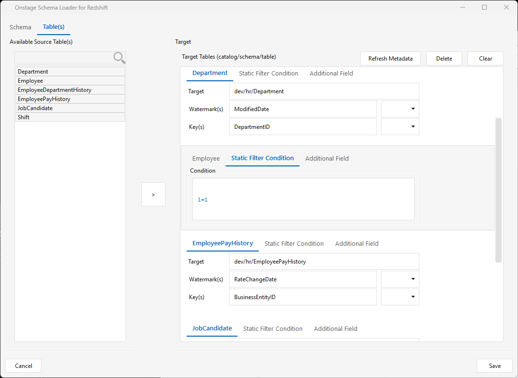
Task: Click the Cancel button
Action: click(x=24, y=366)
